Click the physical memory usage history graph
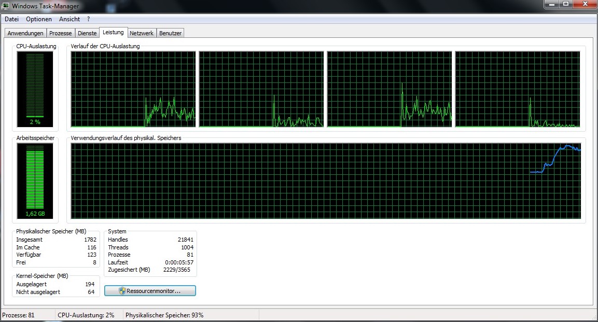The height and width of the screenshot is (322, 598). 326,181
